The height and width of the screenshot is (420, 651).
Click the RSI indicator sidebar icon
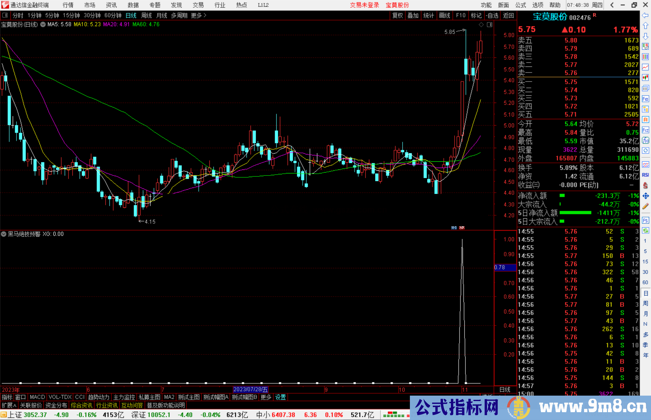click(x=645, y=175)
